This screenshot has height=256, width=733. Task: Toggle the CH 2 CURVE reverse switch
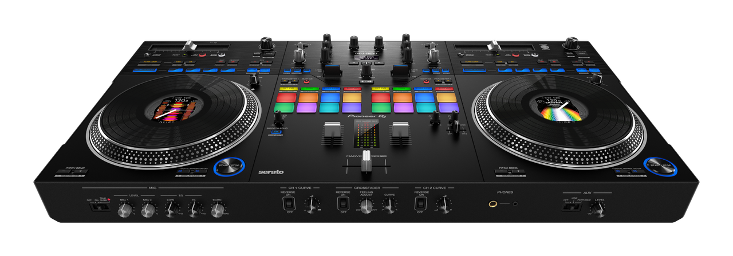[x=421, y=204]
